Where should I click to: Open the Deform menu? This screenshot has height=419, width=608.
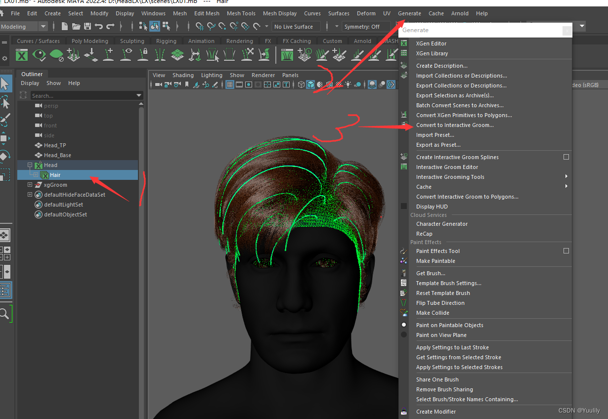[x=366, y=13]
